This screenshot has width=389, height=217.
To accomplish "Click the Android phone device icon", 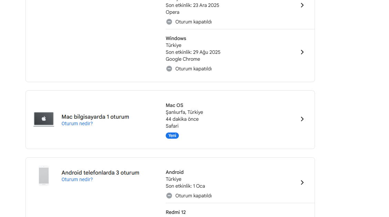I will pyautogui.click(x=44, y=176).
